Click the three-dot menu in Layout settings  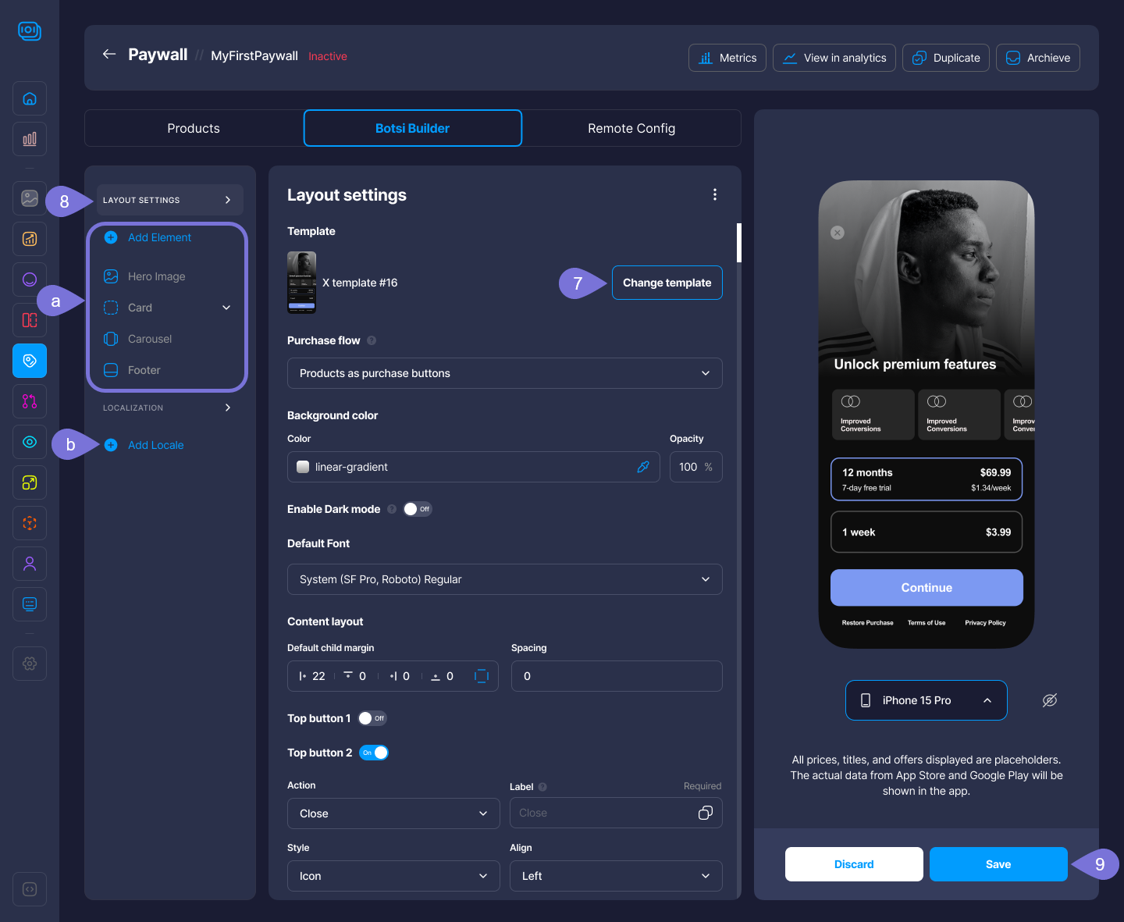[x=714, y=194]
